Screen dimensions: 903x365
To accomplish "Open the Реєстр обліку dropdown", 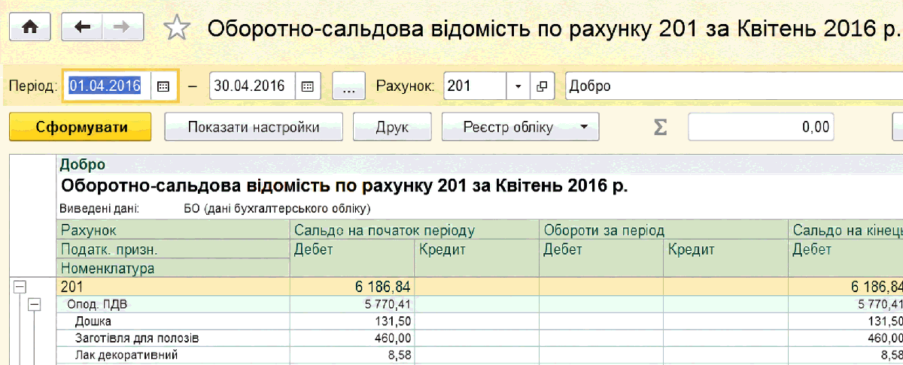I will pos(520,127).
